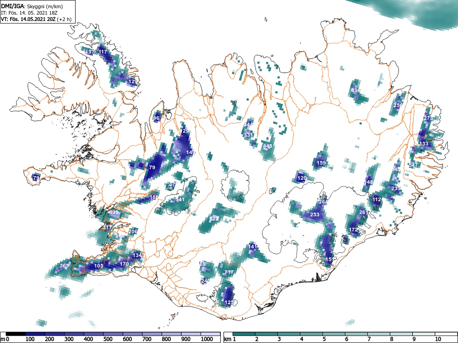Click the visibility value 125 in the south
The image size is (458, 343).
tap(229, 302)
